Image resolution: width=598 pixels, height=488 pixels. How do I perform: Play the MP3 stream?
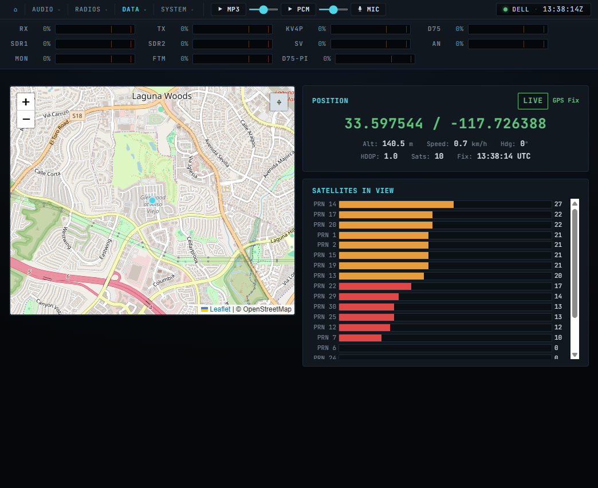tap(229, 9)
